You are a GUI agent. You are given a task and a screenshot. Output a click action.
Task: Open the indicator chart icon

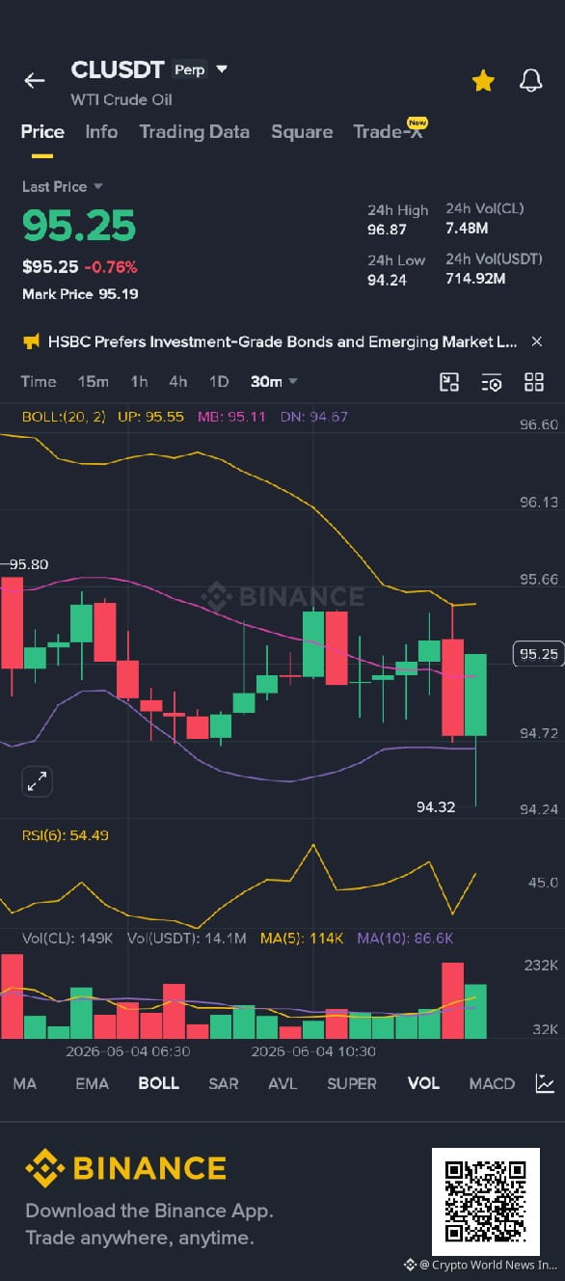click(x=545, y=1083)
